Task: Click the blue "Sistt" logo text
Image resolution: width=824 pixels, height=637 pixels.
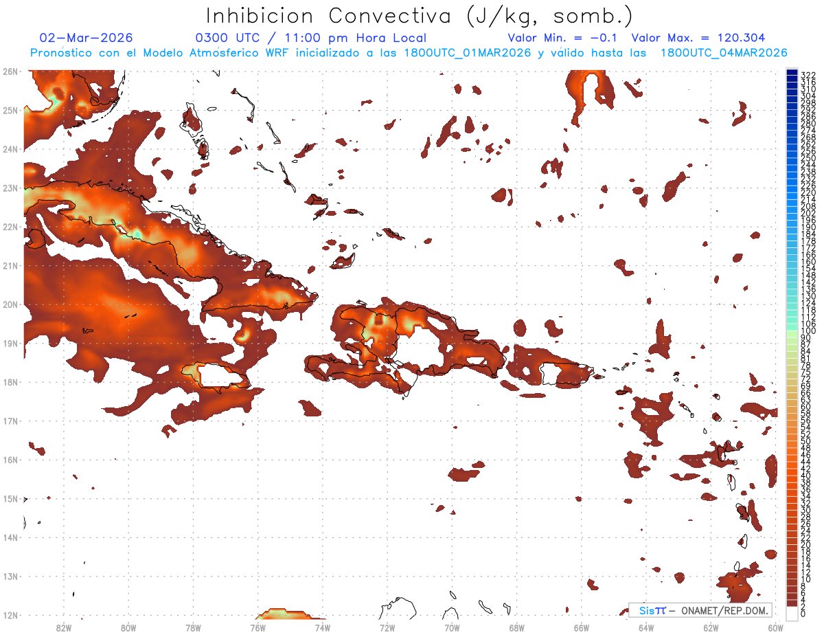Action: coord(652,610)
